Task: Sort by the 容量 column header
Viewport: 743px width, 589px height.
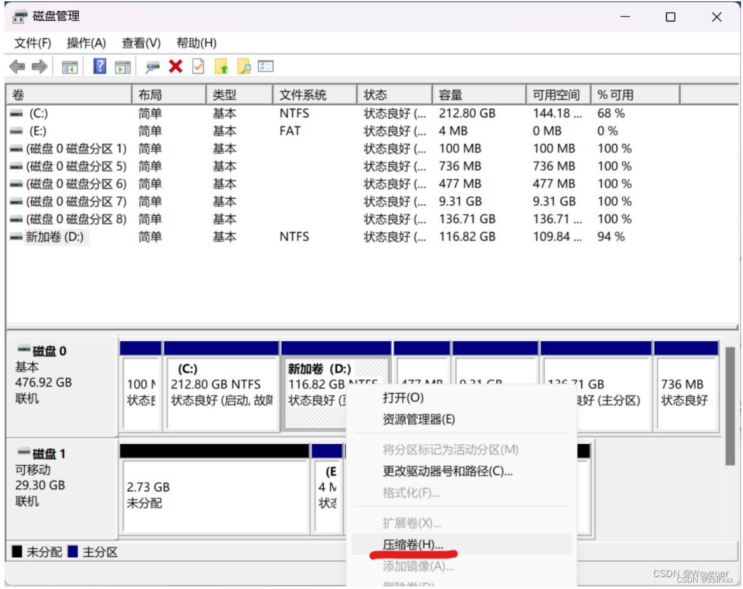Action: tap(480, 95)
